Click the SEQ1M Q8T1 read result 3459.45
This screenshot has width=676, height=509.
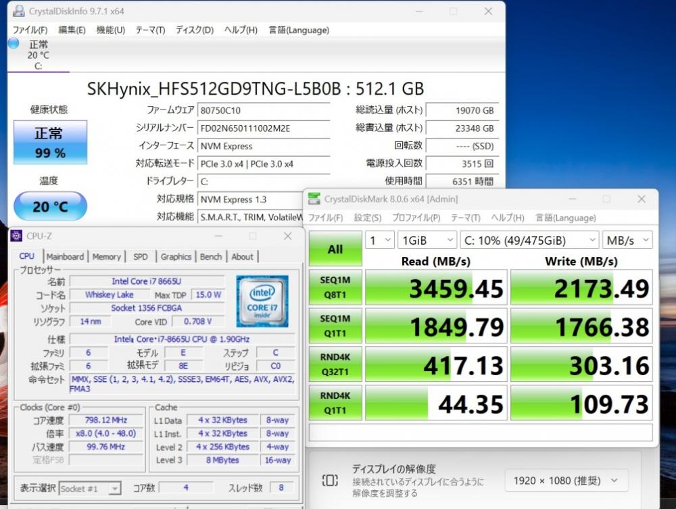tap(436, 287)
